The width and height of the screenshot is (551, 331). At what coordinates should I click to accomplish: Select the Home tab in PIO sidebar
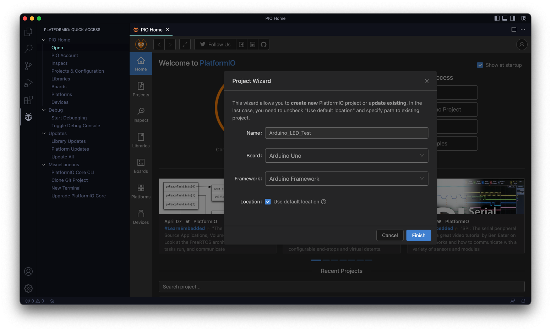coord(141,64)
